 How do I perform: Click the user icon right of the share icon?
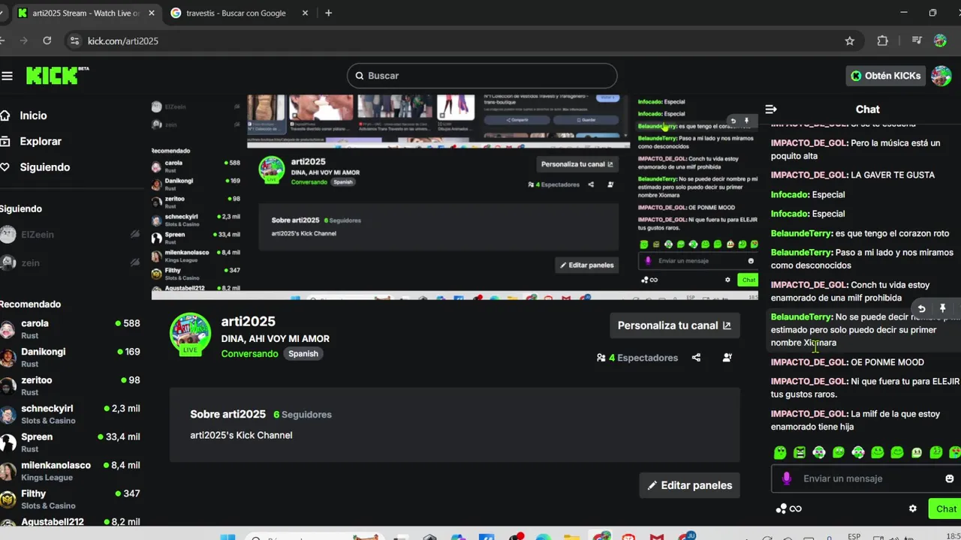727,358
